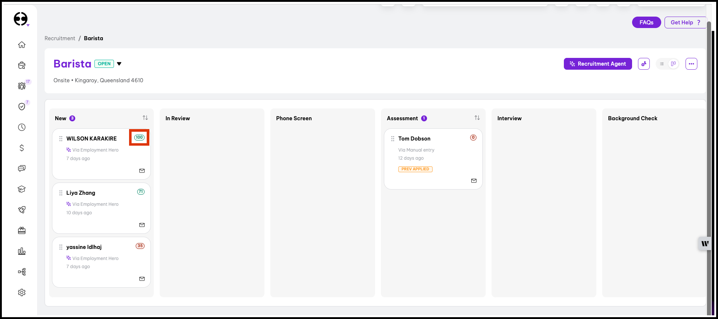Open the bar chart reports icon
This screenshot has height=319, width=718.
22,251
